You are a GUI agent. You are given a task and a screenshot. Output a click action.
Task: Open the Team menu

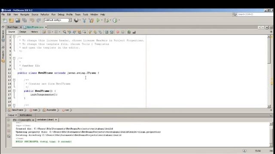(78, 15)
